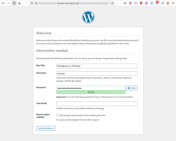Viewport: 176px width, 141px height.
Task: Show the password with the eye button
Action: (x=131, y=88)
